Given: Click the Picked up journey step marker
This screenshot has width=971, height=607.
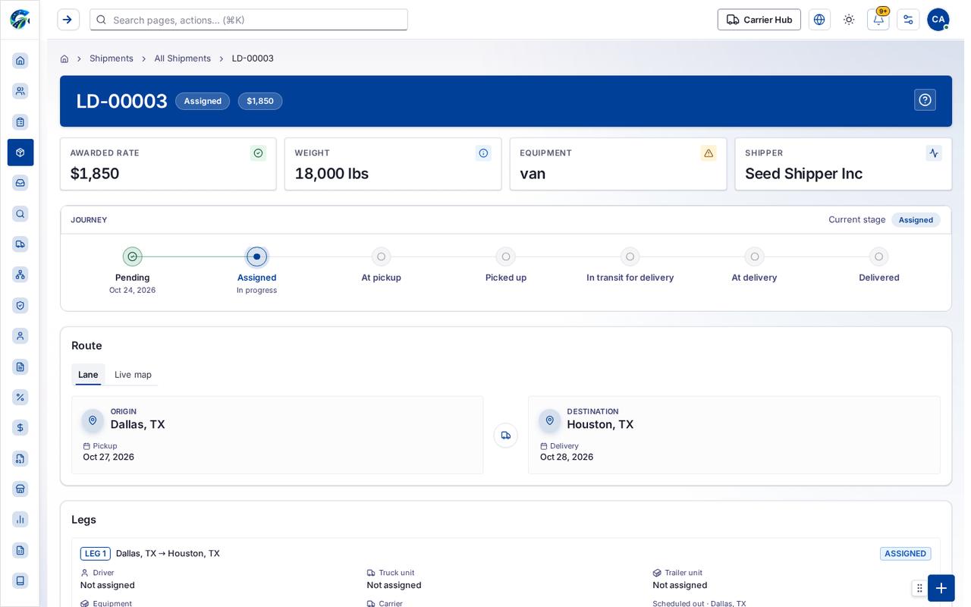Looking at the screenshot, I should [x=506, y=256].
